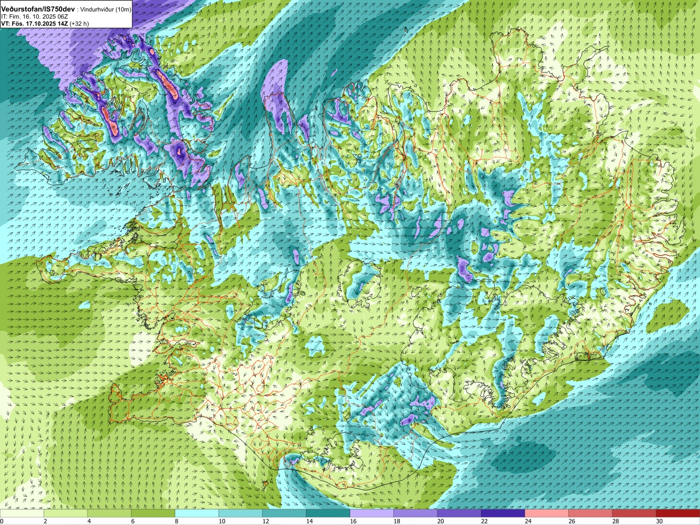Viewport: 700px width, 525px height.
Task: Click the 'VT: Fös. 17.10.2025 14Z' valid time
Action: (x=34, y=24)
